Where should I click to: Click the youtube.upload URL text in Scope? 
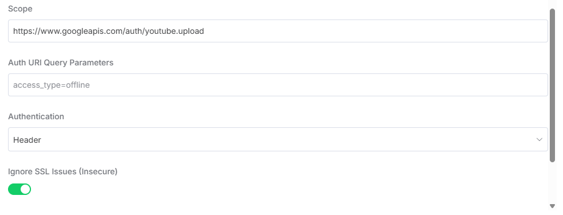pos(108,31)
